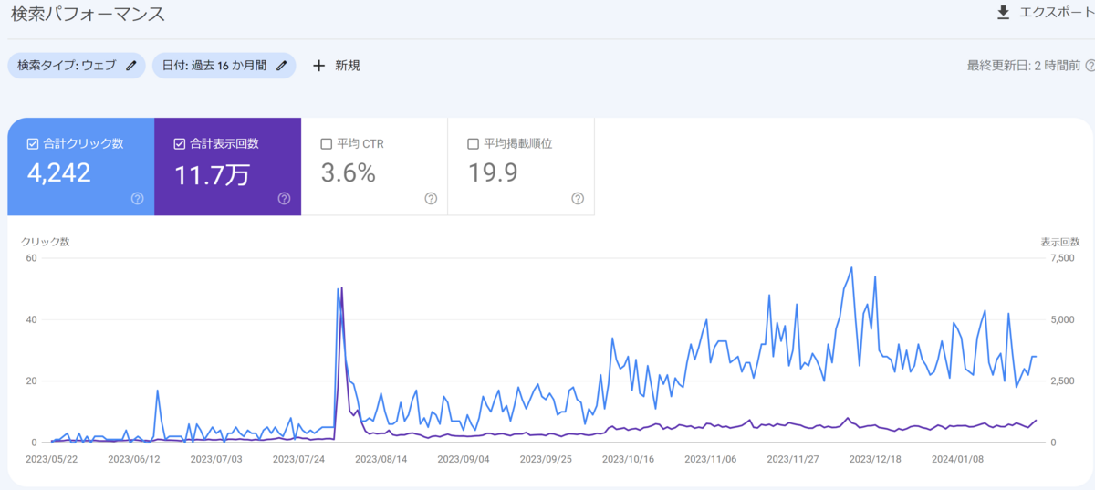This screenshot has width=1095, height=490.
Task: Click the 3.6% average CTR value
Action: [x=349, y=173]
